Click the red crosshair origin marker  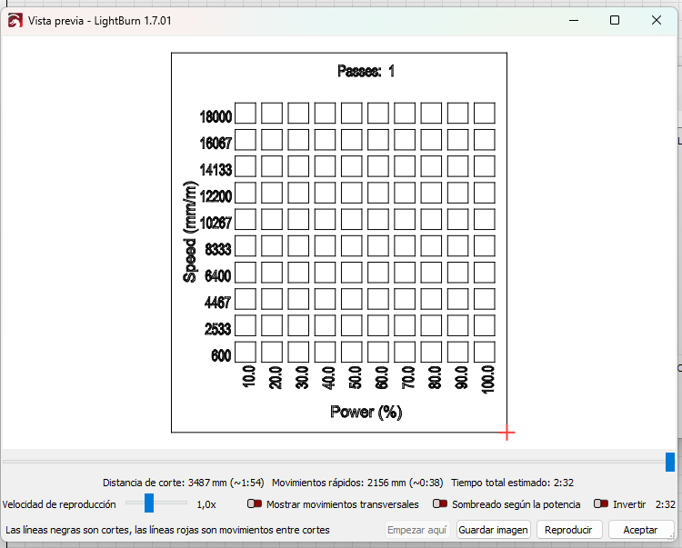[x=506, y=433]
